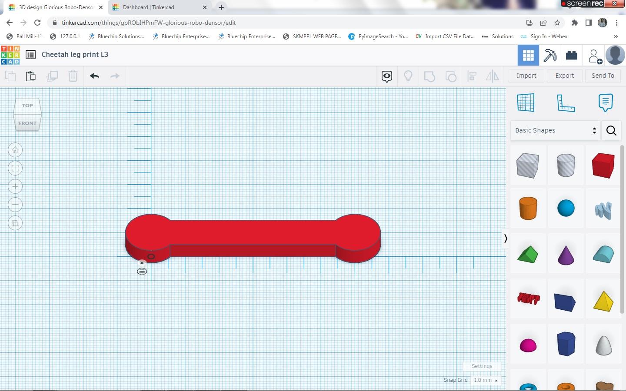Image resolution: width=626 pixels, height=391 pixels.
Task: Select the Workplane tool
Action: pyautogui.click(x=526, y=103)
